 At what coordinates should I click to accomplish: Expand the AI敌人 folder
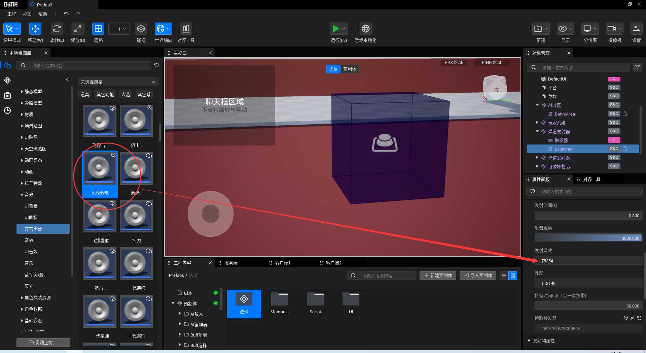180,314
